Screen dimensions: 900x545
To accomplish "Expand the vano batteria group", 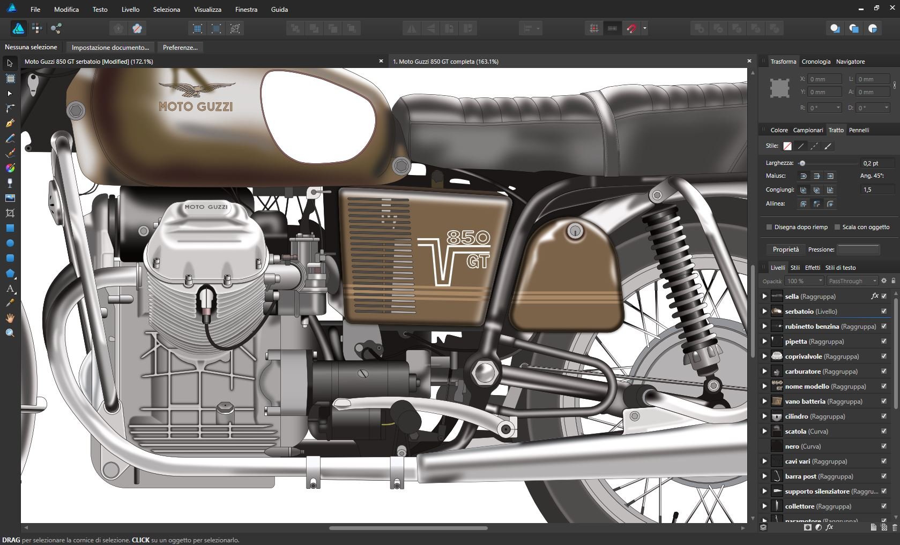I will (x=765, y=401).
